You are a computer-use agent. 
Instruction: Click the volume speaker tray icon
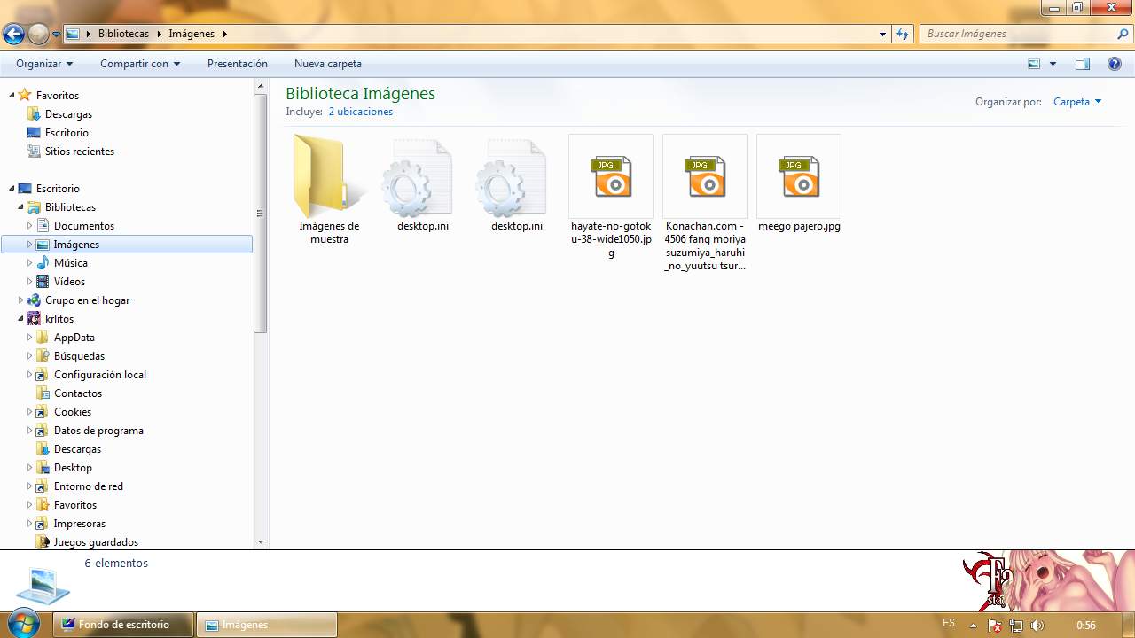point(1037,626)
